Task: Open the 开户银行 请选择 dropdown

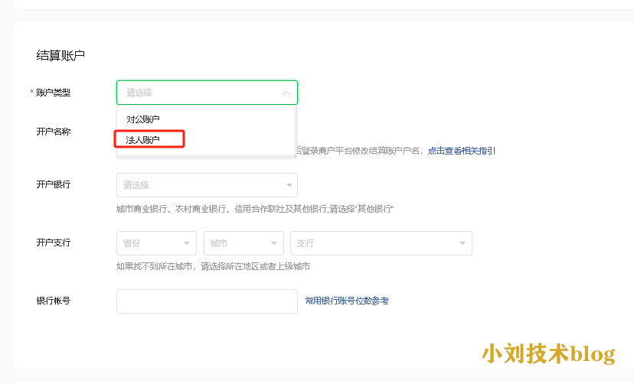Action: (x=199, y=185)
